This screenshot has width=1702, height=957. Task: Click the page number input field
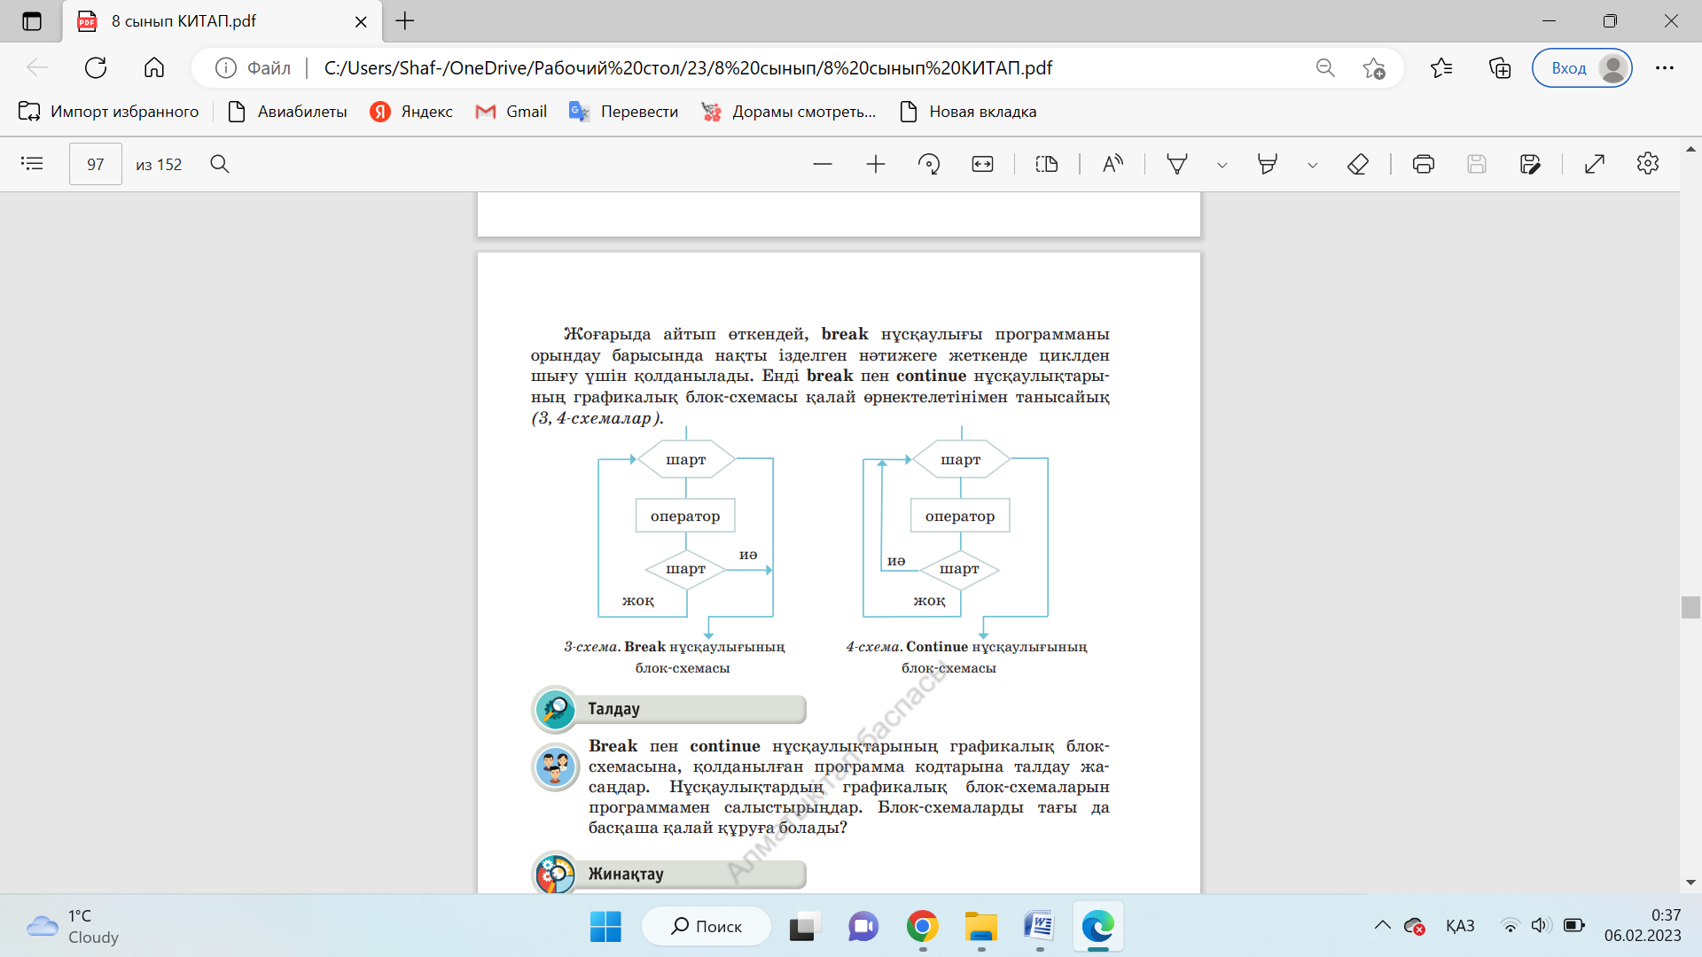click(x=96, y=164)
